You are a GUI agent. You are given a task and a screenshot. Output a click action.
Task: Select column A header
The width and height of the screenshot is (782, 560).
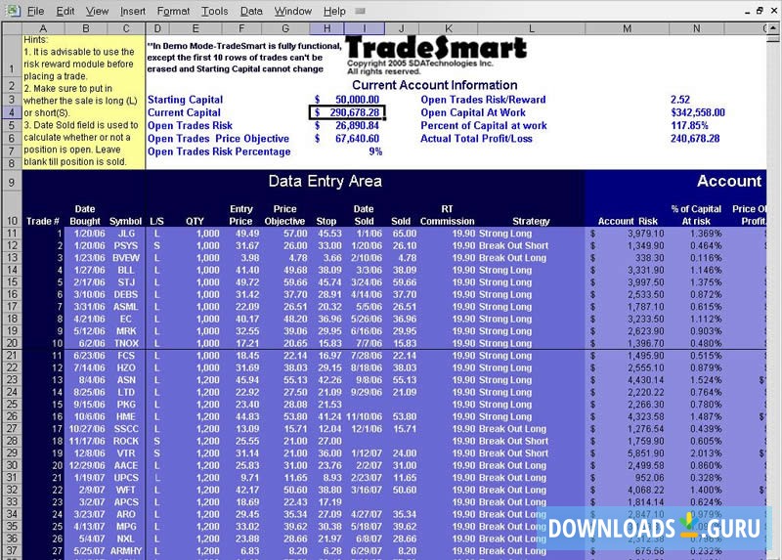click(43, 28)
